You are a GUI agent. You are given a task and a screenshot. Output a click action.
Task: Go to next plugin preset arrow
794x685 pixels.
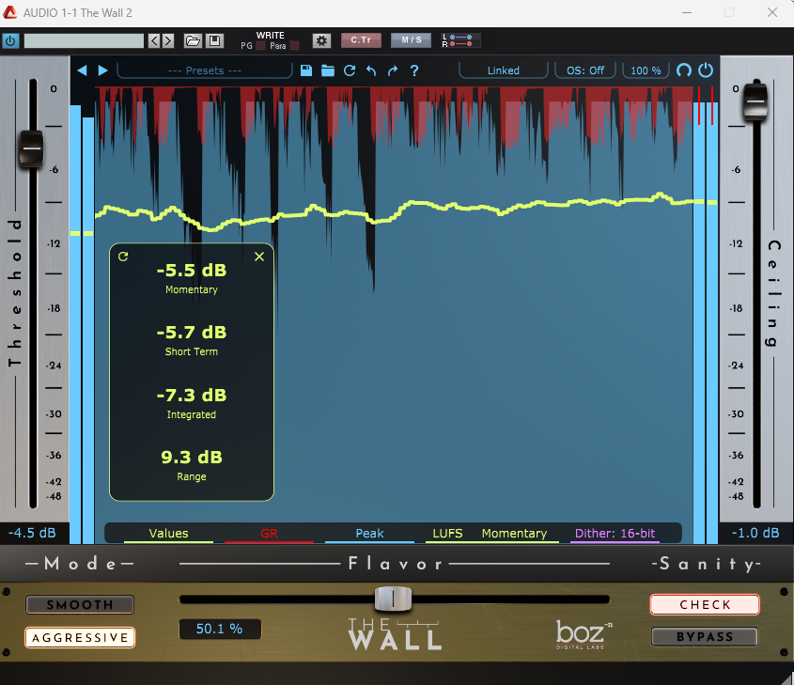pos(102,70)
